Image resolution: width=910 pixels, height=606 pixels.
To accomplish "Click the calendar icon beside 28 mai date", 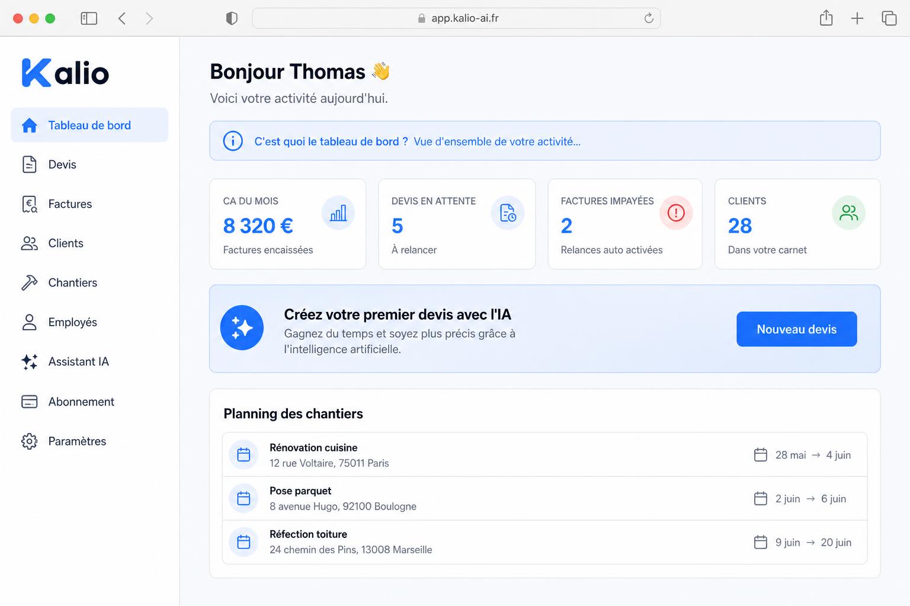I will 761,454.
